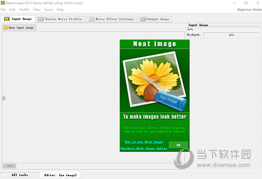
Task: Expand the left side panel arrow
Action: pyautogui.click(x=4, y=97)
